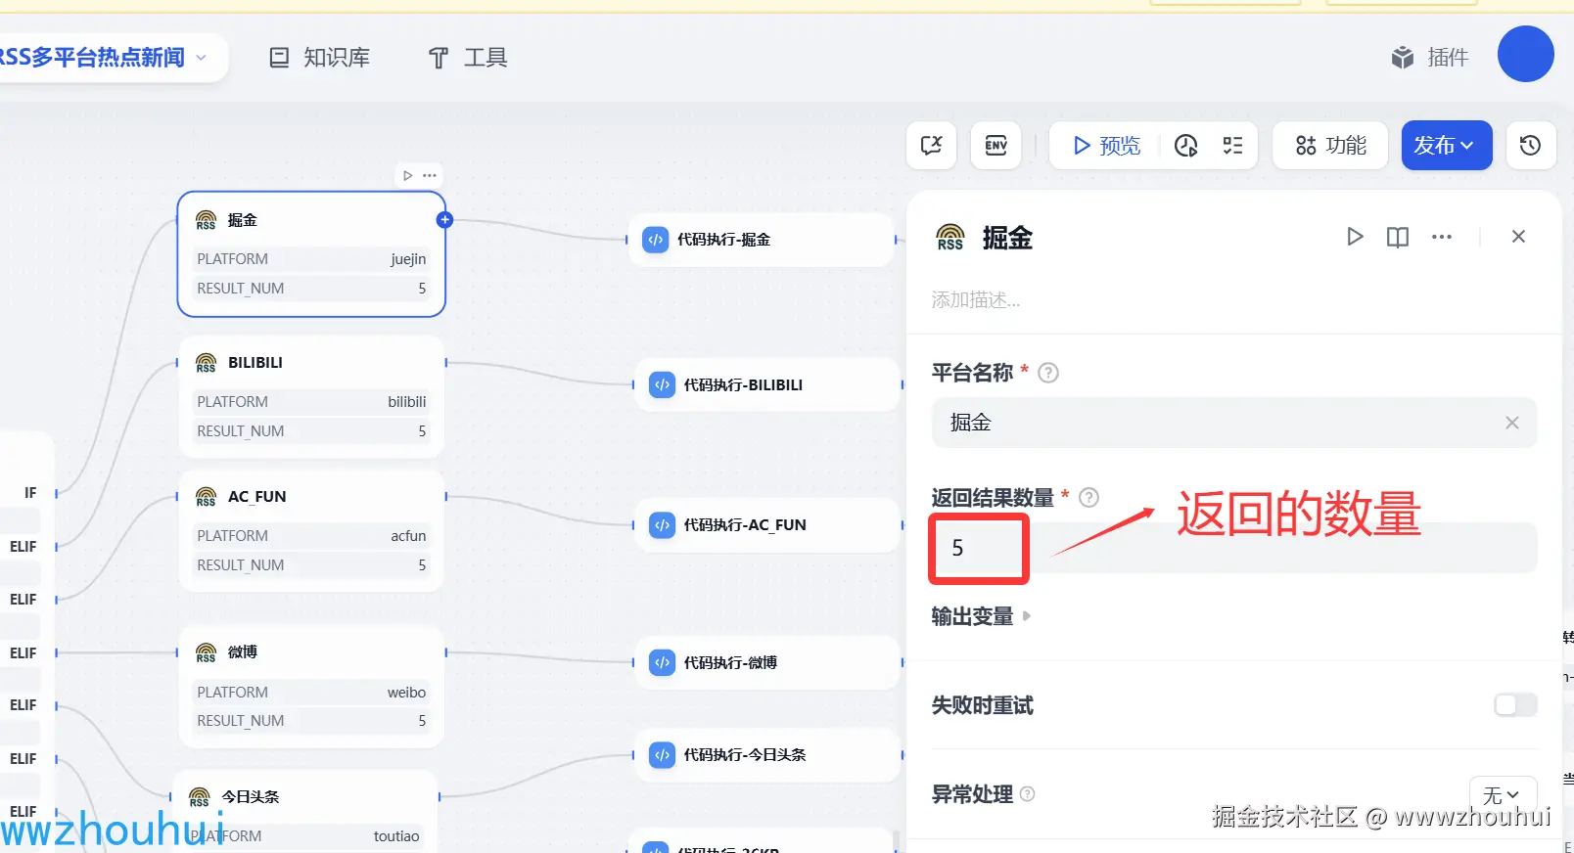Expand the 输出变量 section
The image size is (1574, 853).
982,616
